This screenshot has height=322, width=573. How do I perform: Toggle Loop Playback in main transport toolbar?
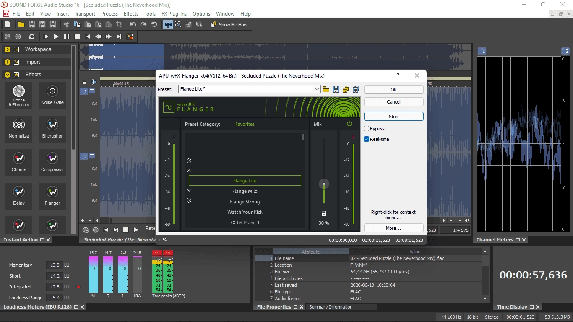coord(31,36)
